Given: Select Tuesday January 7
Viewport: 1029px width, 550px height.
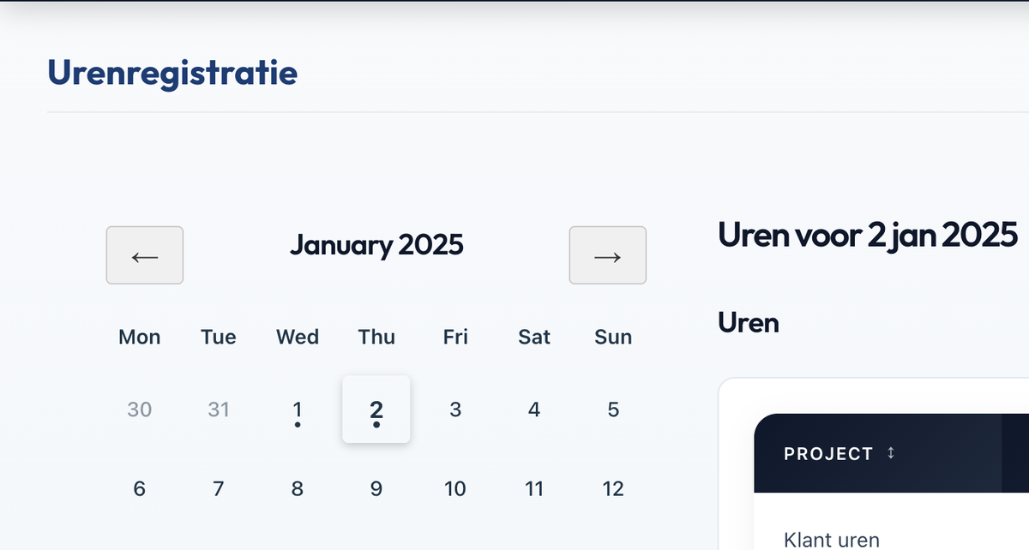Looking at the screenshot, I should [219, 488].
